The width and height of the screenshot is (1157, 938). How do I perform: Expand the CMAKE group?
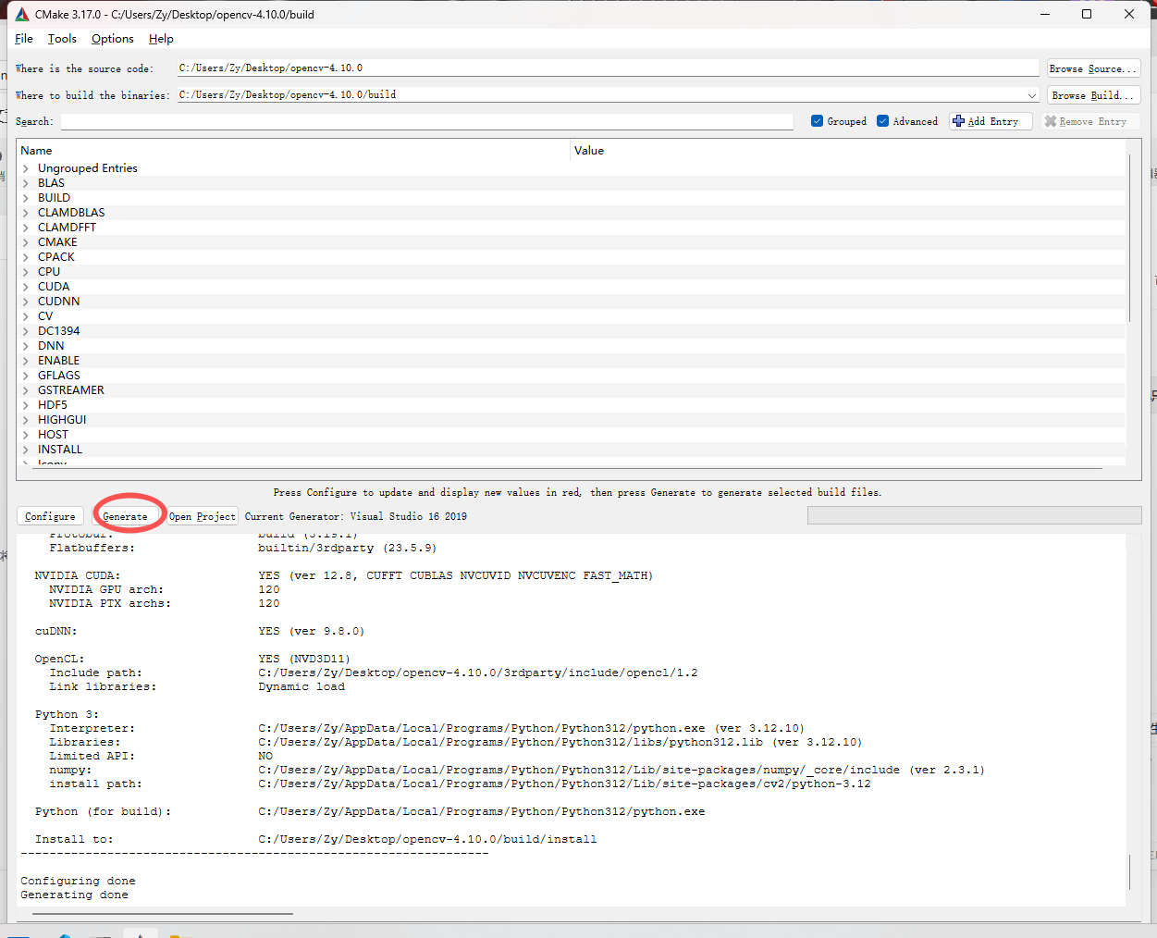click(x=26, y=242)
